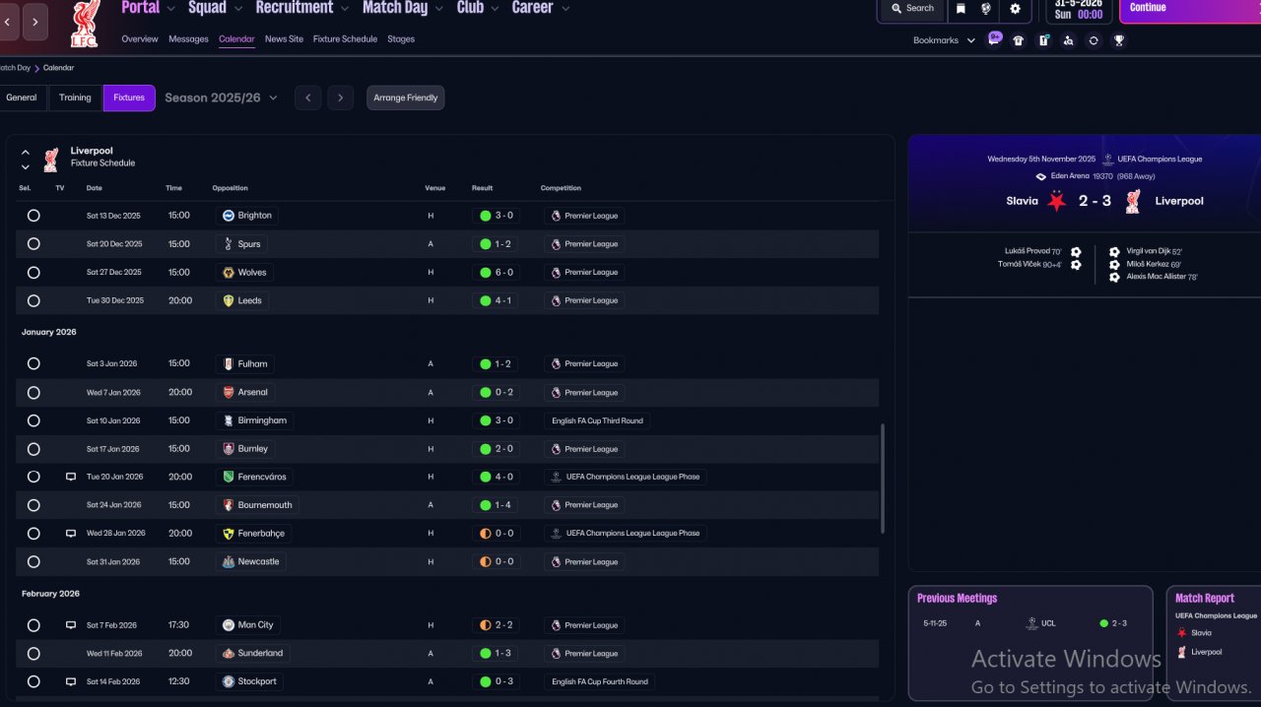
Task: Select the Arsenal fixture radio button
Action: [x=33, y=392]
